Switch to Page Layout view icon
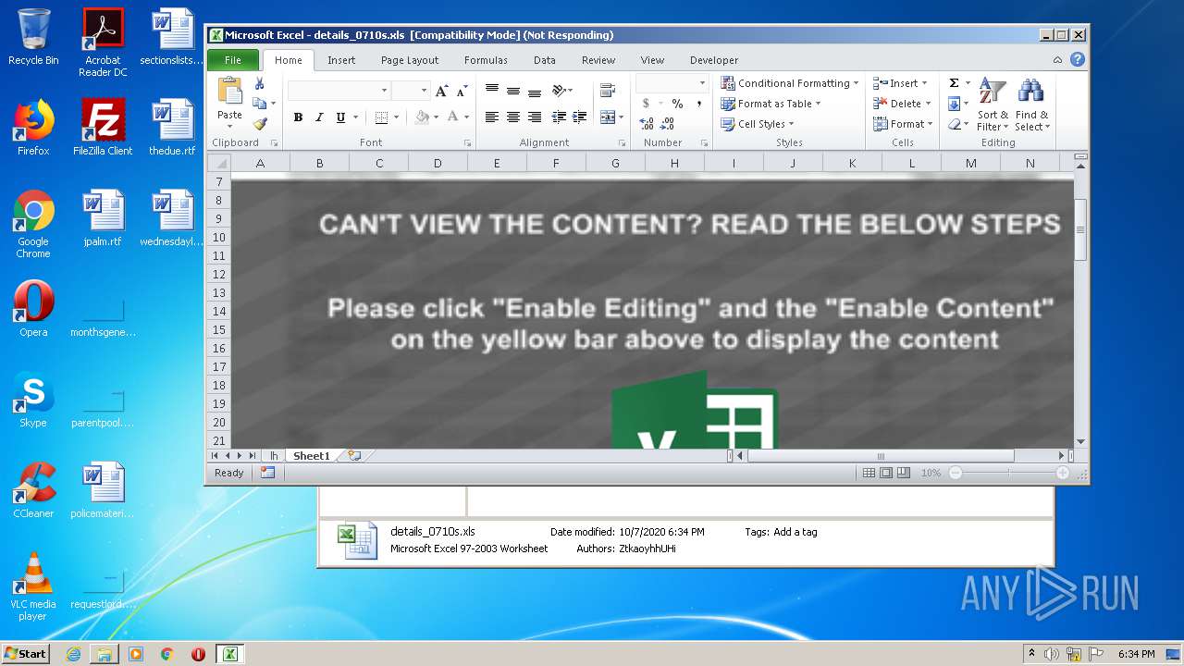This screenshot has width=1184, height=666. pos(886,473)
